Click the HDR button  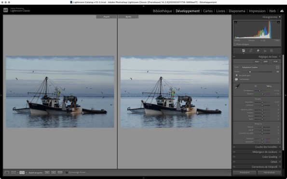point(275,61)
